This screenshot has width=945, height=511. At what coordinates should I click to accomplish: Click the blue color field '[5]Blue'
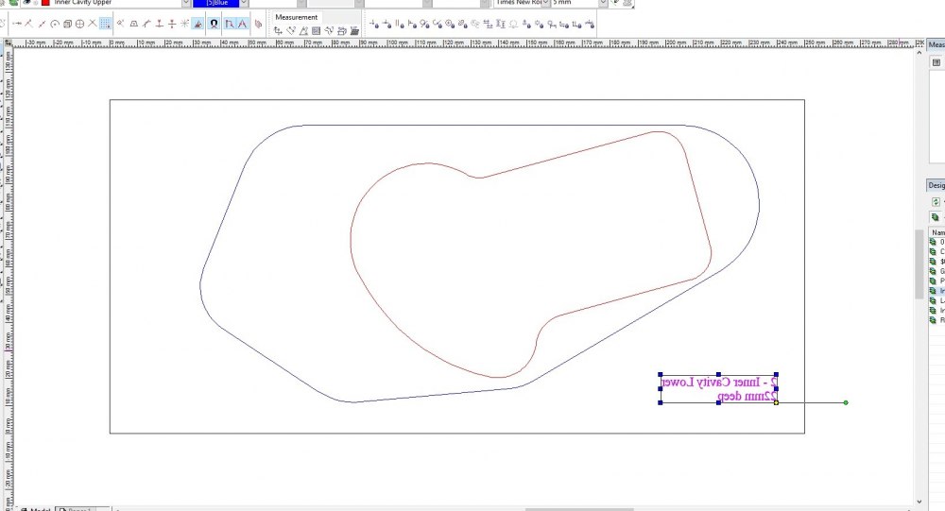(x=216, y=3)
